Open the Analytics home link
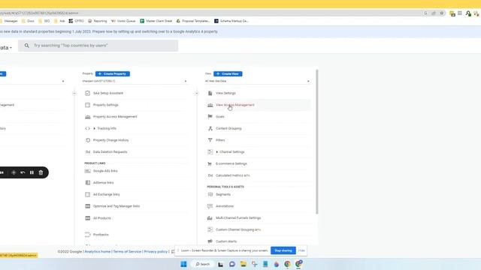 coord(97,252)
